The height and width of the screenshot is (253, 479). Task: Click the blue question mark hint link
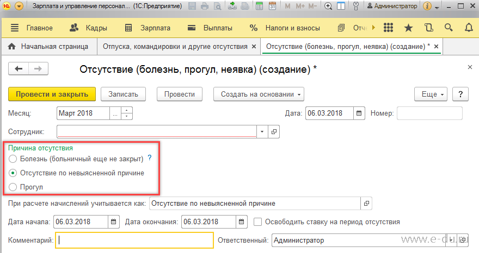(149, 157)
